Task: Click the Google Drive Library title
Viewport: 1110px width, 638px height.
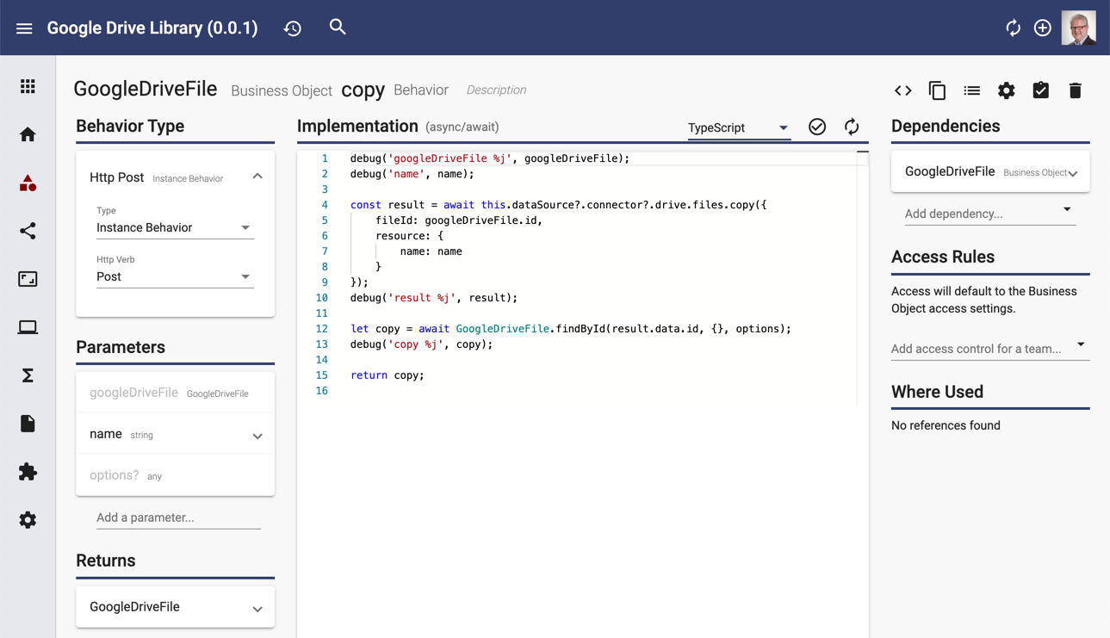Action: tap(152, 28)
